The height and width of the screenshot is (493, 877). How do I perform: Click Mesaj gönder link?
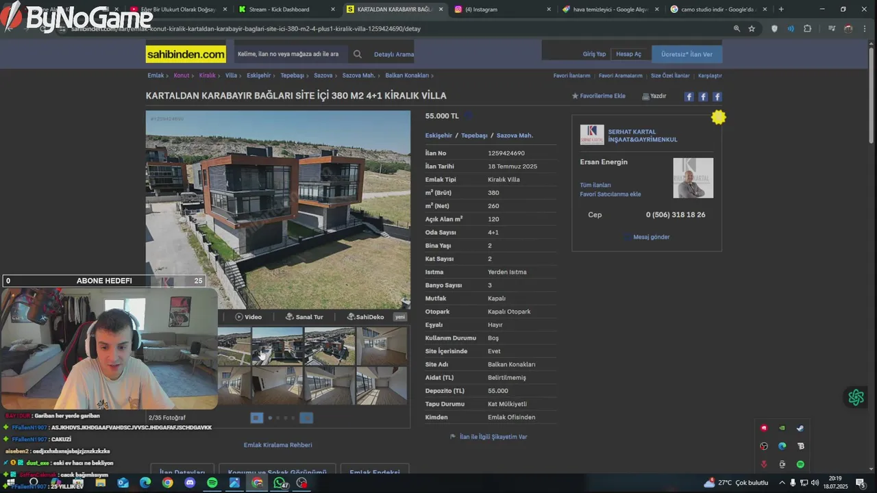point(651,237)
